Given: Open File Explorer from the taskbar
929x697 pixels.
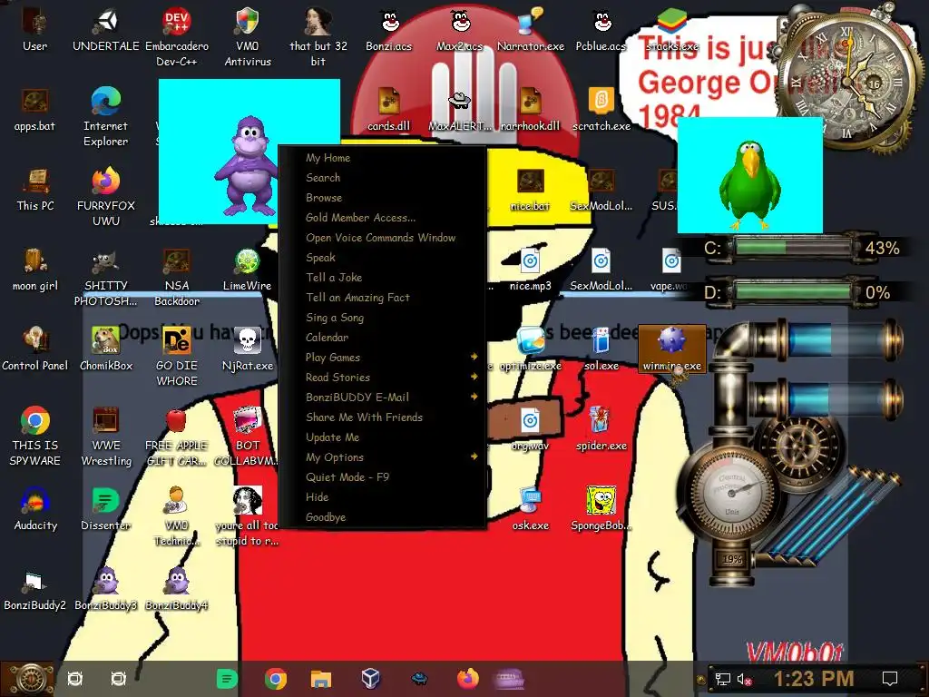Looking at the screenshot, I should pyautogui.click(x=320, y=679).
